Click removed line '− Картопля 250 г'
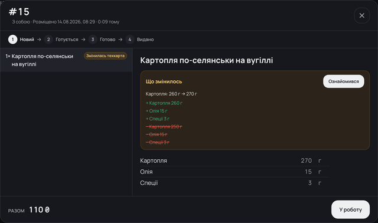Screen dimensions: 378x223 click(x=164, y=127)
